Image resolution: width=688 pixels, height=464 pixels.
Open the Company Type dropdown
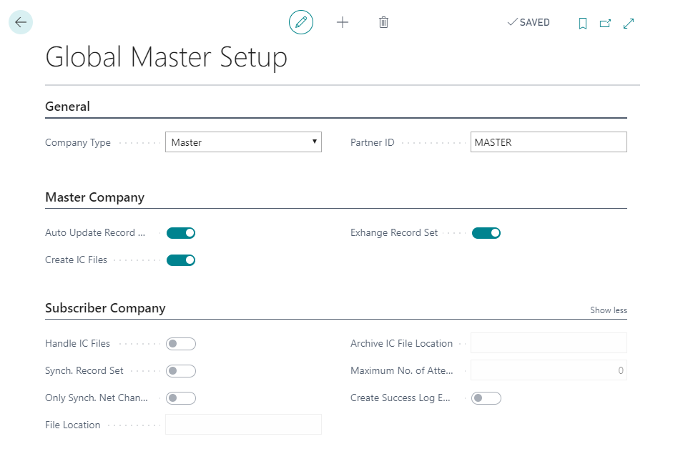[x=244, y=142]
